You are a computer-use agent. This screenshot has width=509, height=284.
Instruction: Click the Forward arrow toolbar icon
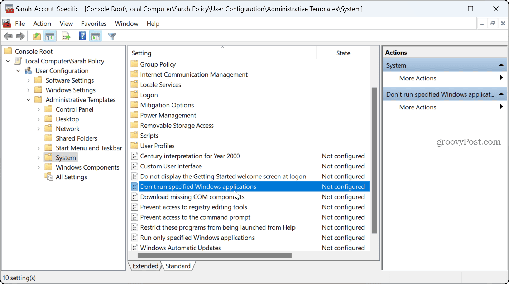point(20,36)
